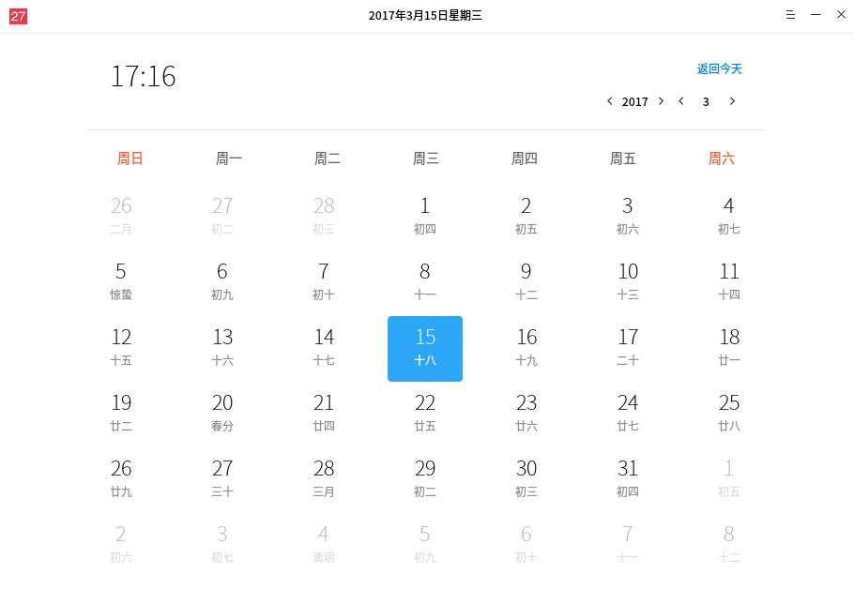Minimize the calendar window
Viewport: 854px width, 589px height.
click(816, 15)
